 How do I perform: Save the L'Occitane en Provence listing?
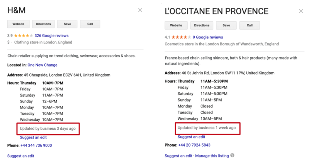coord(226,25)
